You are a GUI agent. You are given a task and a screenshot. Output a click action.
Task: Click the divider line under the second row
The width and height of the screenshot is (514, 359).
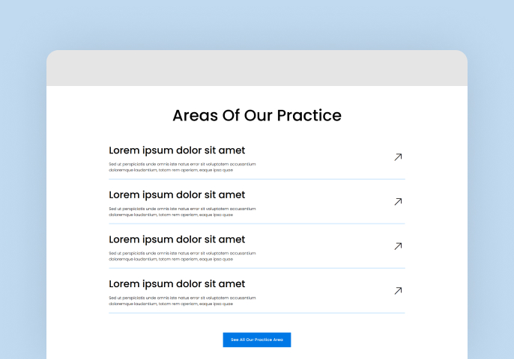[x=257, y=224]
